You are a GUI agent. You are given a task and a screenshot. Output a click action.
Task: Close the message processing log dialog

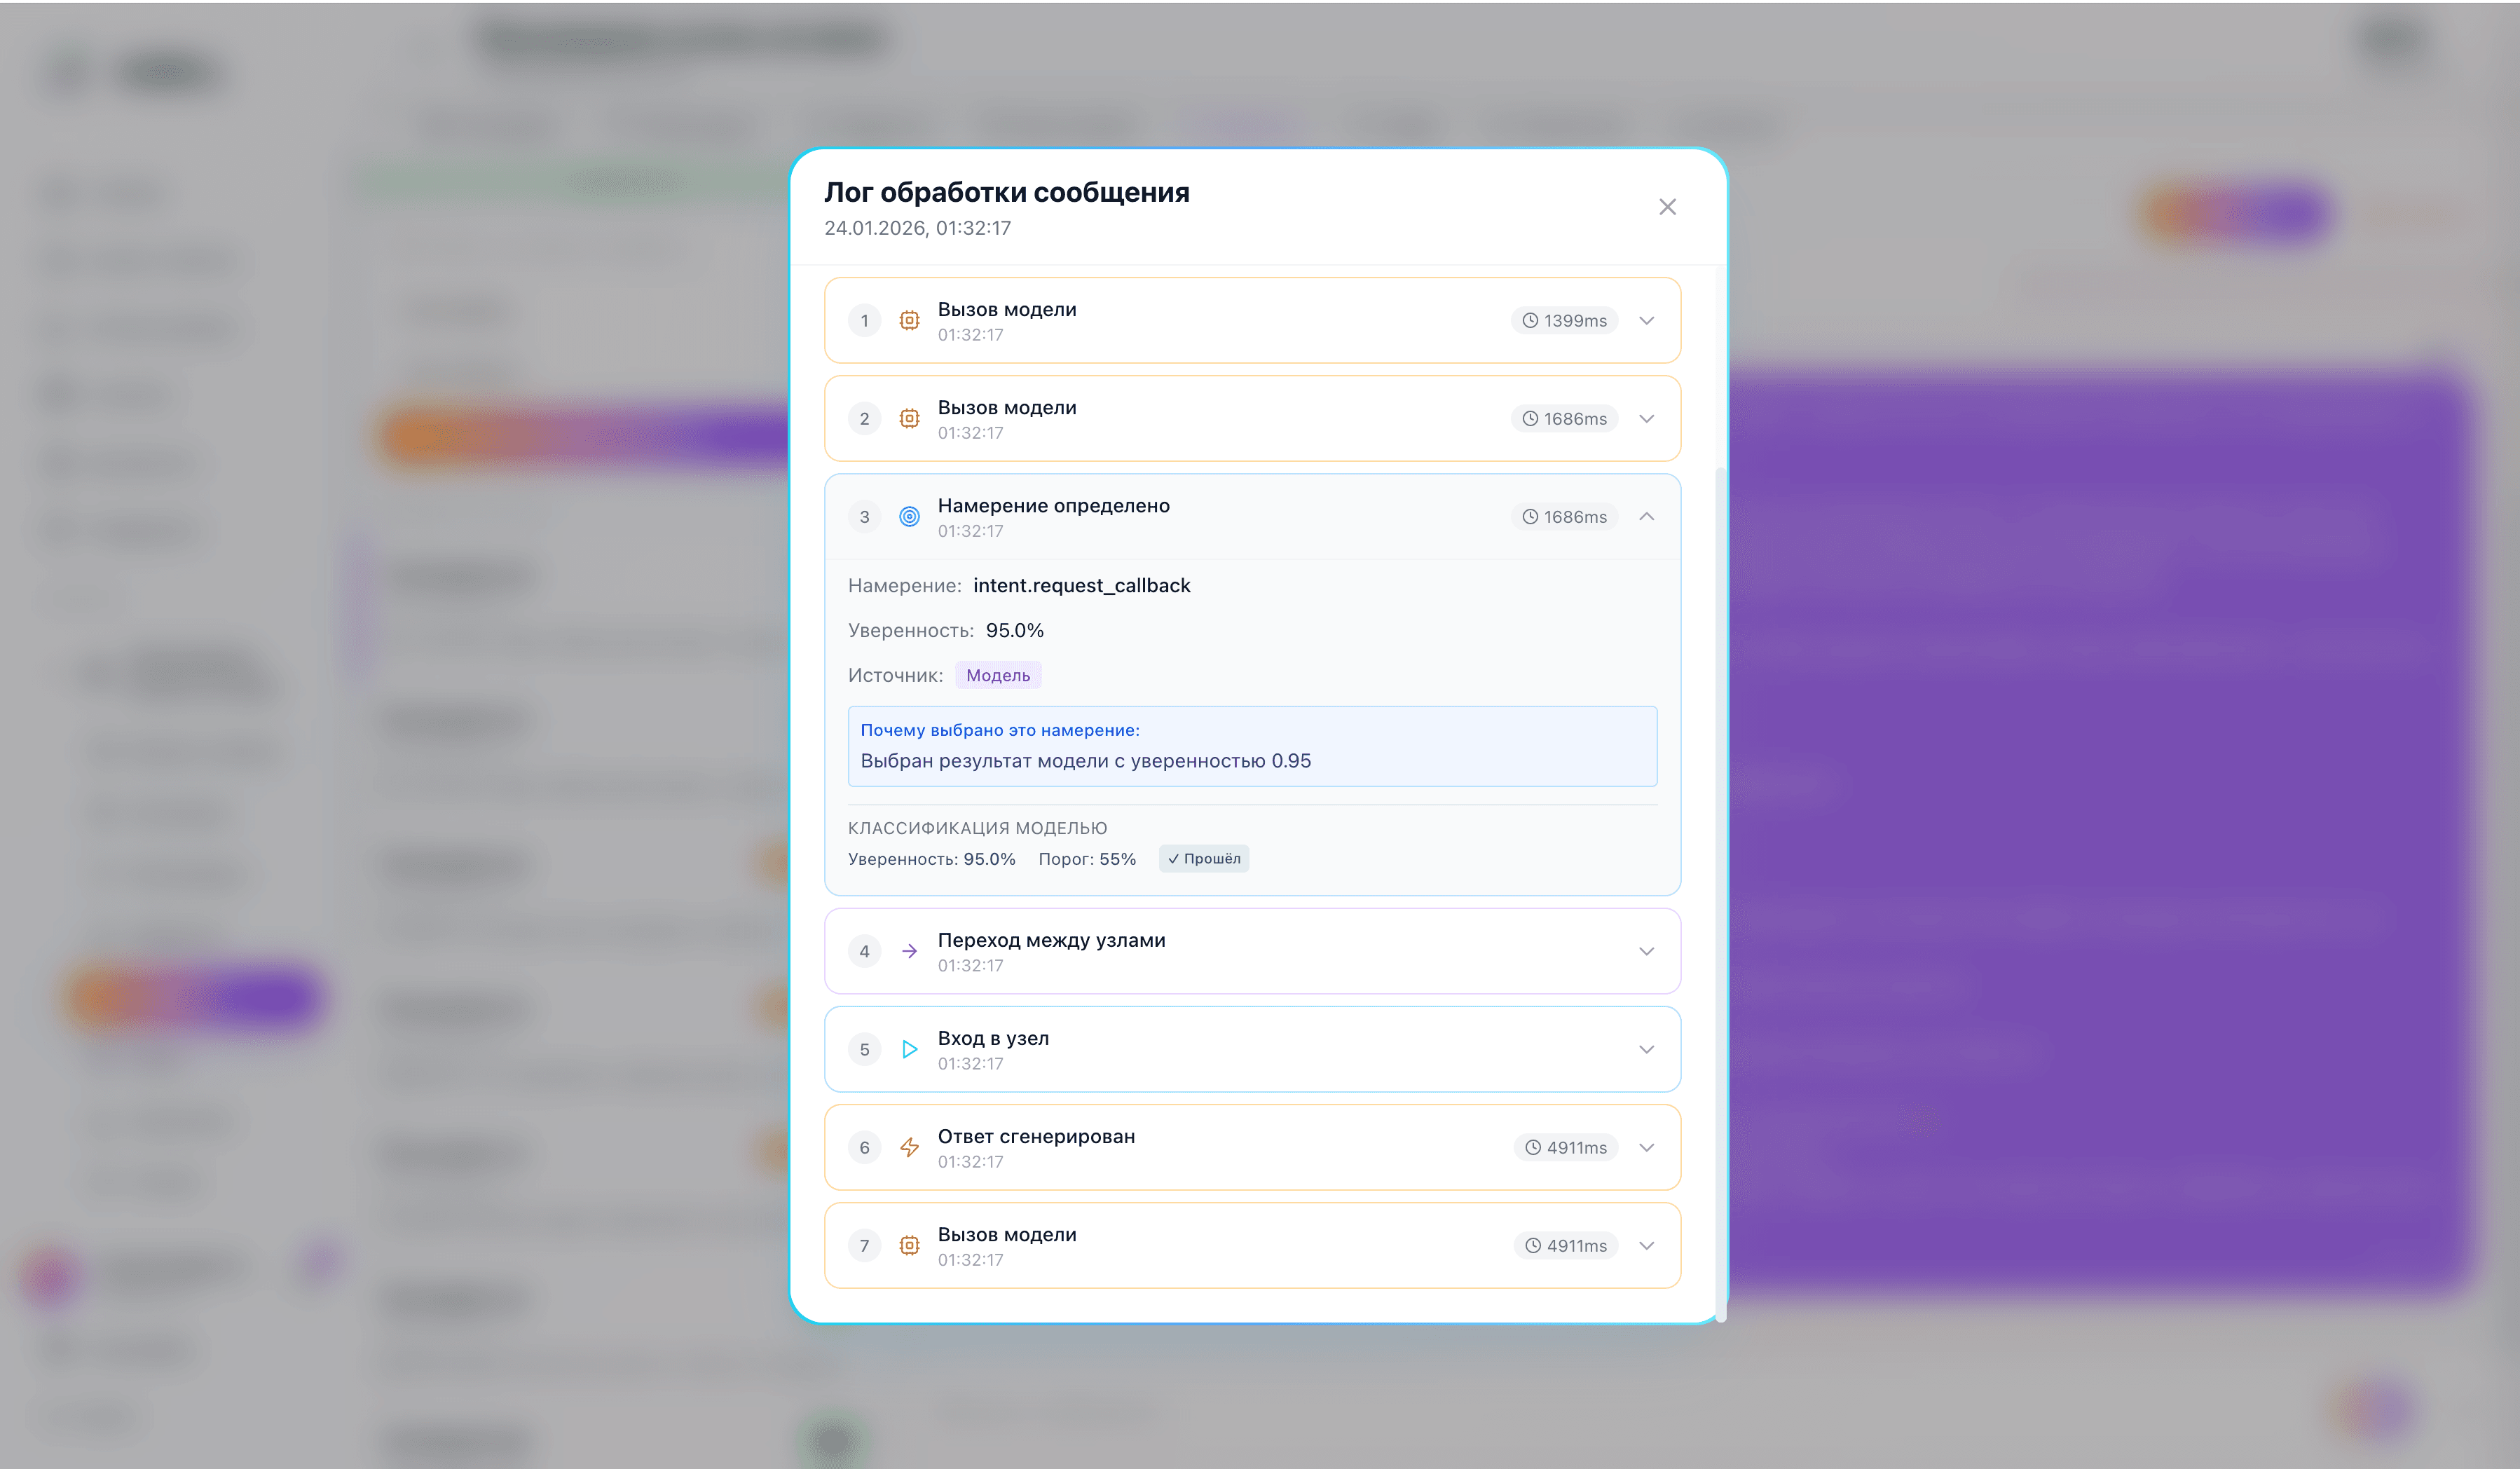tap(1667, 207)
